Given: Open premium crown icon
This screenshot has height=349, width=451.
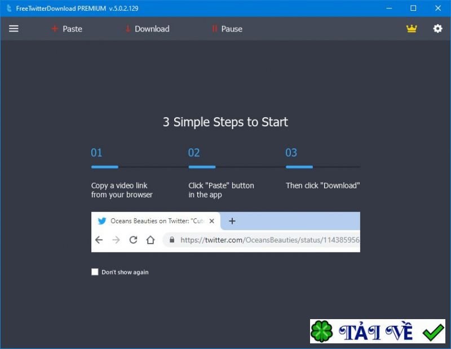Looking at the screenshot, I should [412, 29].
